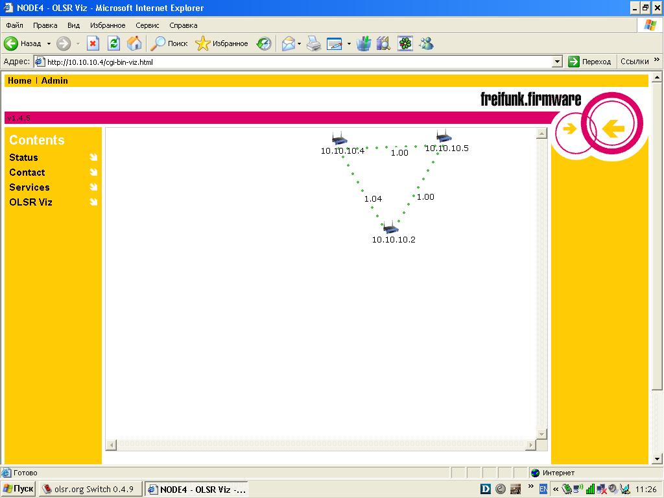This screenshot has width=664, height=498.
Task: Open the Пуск start button
Action: tap(18, 489)
